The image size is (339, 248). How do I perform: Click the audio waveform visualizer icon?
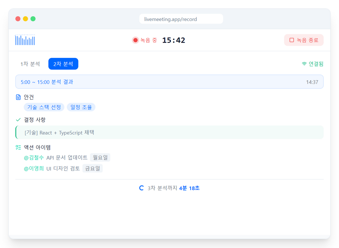(x=25, y=40)
